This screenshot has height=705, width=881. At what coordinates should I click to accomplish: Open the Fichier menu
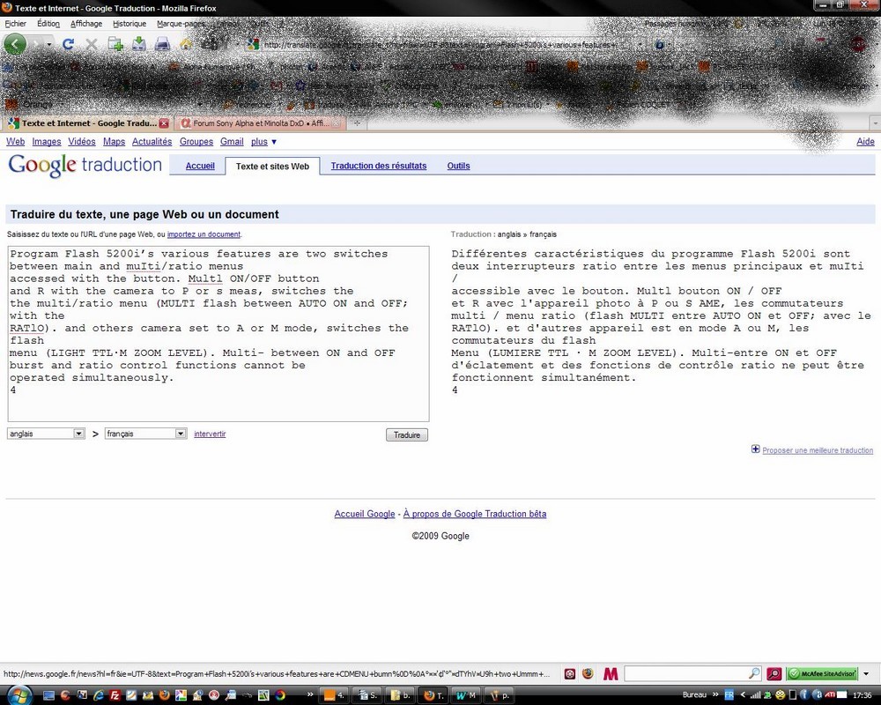coord(16,24)
